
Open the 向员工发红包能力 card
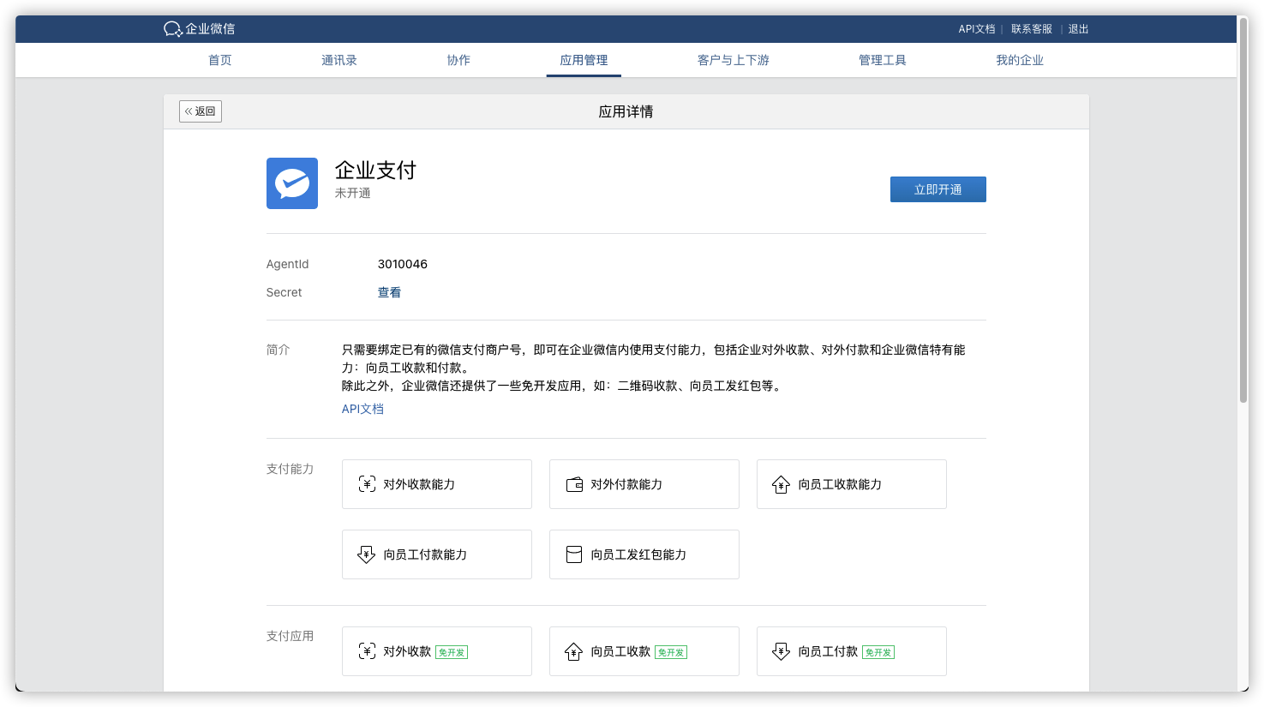pos(644,554)
